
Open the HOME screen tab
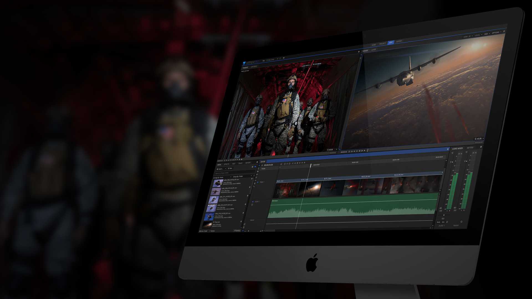(x=374, y=45)
